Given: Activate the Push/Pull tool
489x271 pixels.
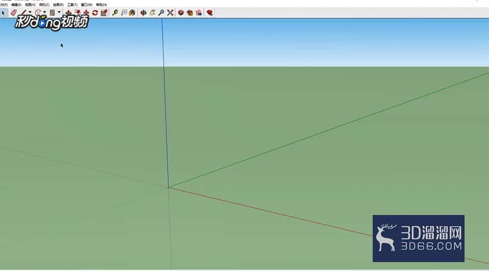Looking at the screenshot, I should 69,13.
